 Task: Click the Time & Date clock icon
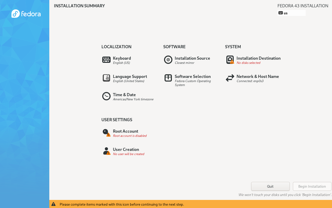[x=106, y=96]
